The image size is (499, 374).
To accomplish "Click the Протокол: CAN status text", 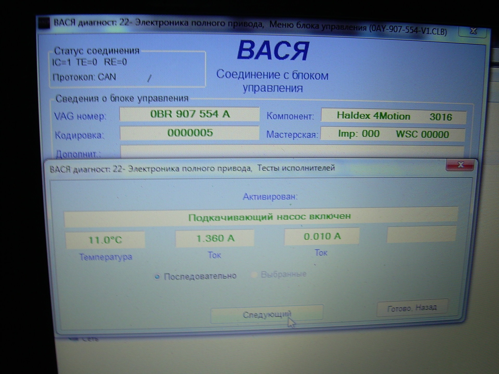I will 84,77.
